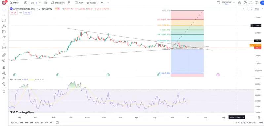Image resolution: width=264 pixels, height=126 pixels.
Task: Click Save under Unnamed layout
Action: click(x=227, y=4)
